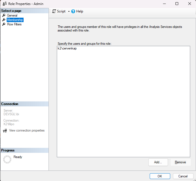Click the General wrench icon

click(x=4, y=15)
